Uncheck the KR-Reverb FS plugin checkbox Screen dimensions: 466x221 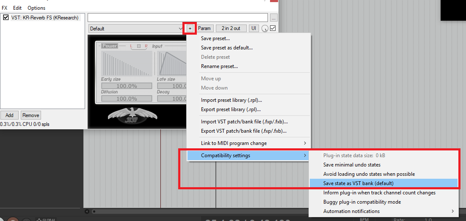tap(6, 17)
